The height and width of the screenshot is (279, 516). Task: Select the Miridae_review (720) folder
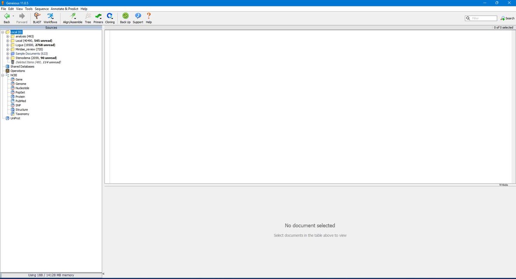29,50
